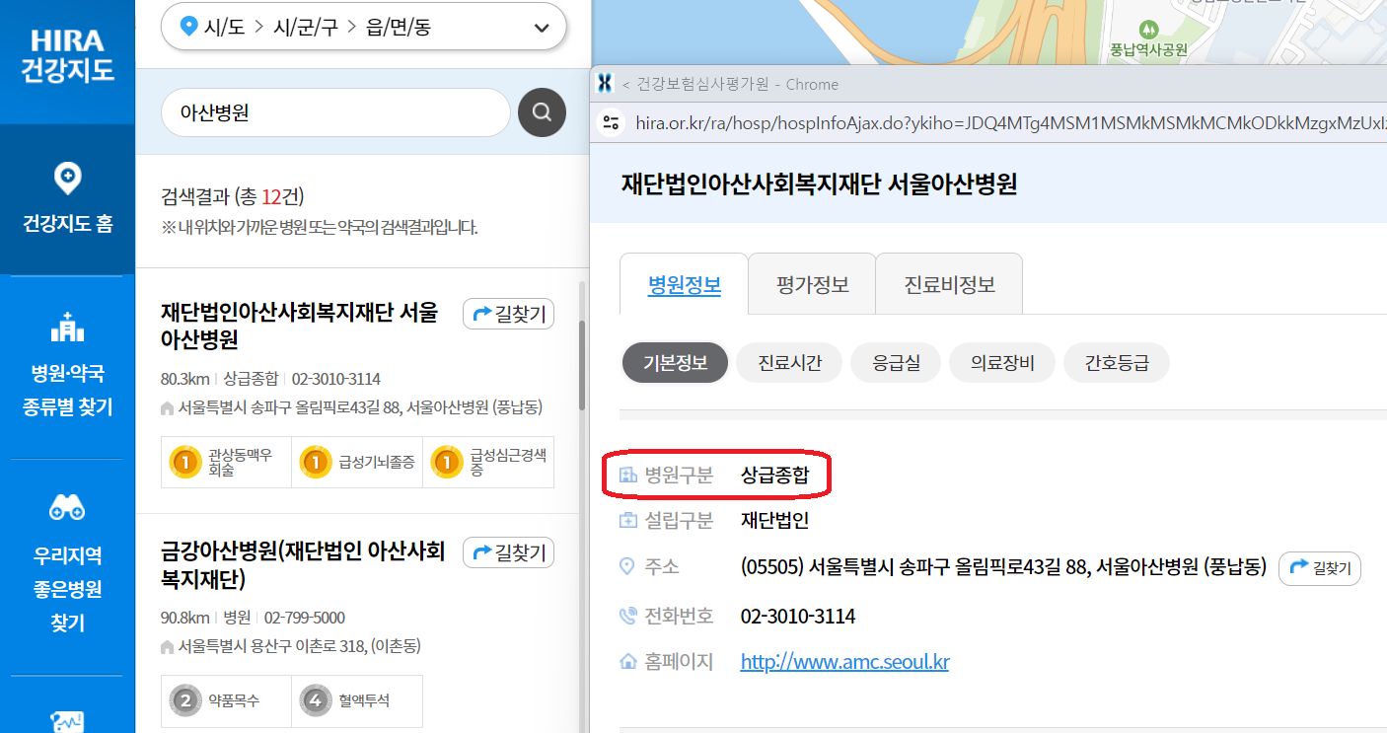Screen dimensions: 1387x733
Task: Click the 병원구분 building icon
Action: pyautogui.click(x=627, y=476)
